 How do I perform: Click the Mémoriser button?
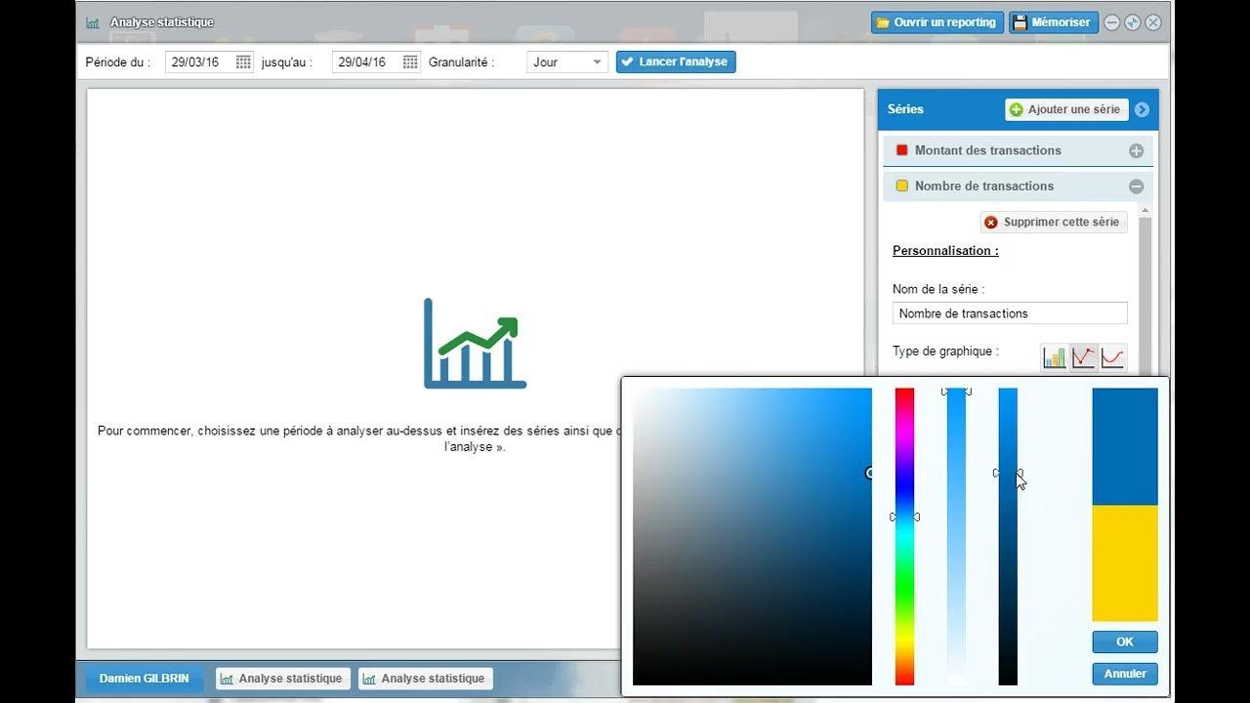pos(1053,22)
